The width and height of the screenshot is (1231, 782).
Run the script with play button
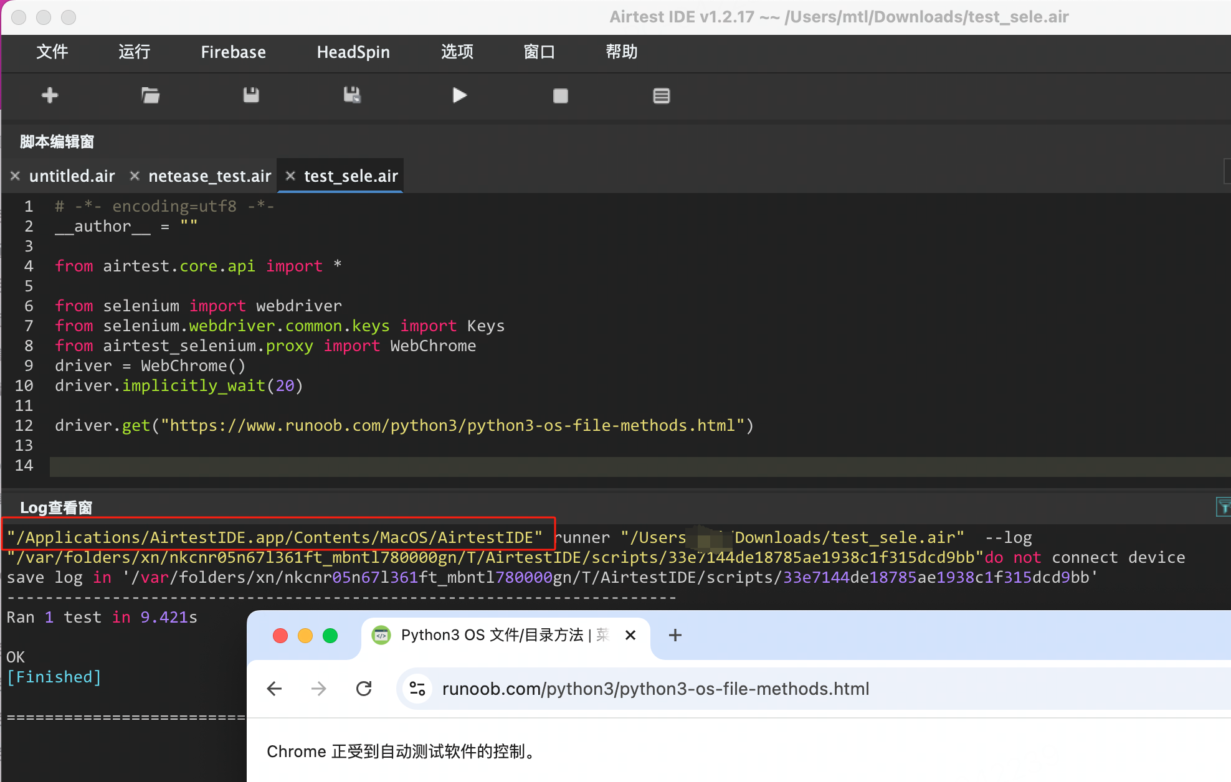click(x=459, y=95)
